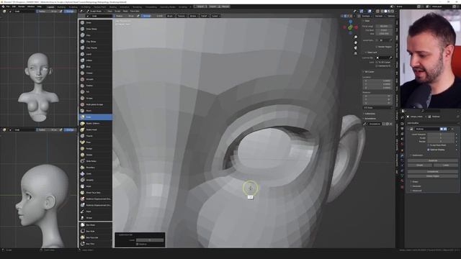This screenshot has width=461, height=259.
Task: Select the Cloth brush tool
Action: (x=95, y=173)
